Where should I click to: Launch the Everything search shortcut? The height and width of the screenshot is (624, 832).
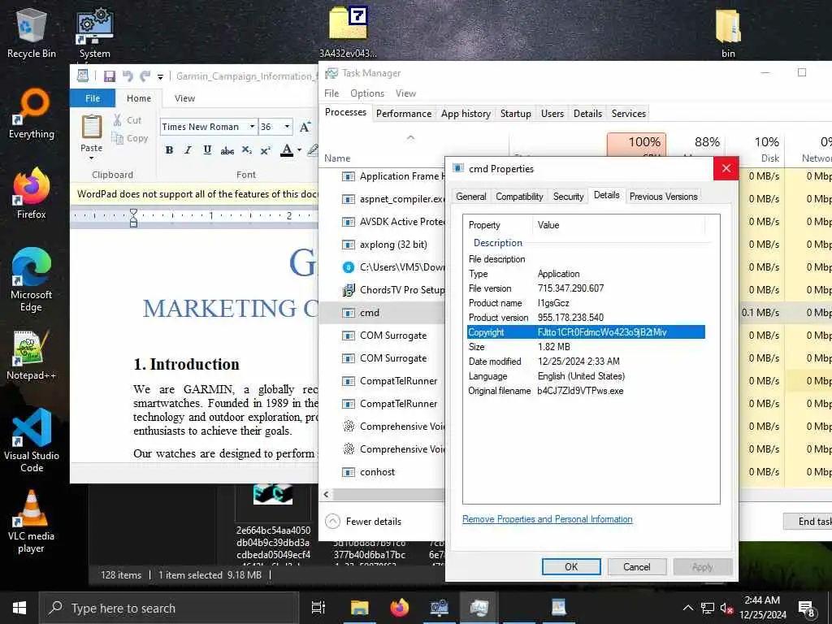pyautogui.click(x=32, y=114)
